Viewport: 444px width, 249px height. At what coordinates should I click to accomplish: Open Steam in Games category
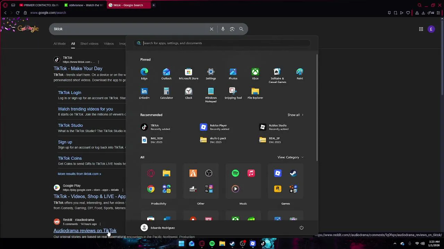(x=293, y=173)
